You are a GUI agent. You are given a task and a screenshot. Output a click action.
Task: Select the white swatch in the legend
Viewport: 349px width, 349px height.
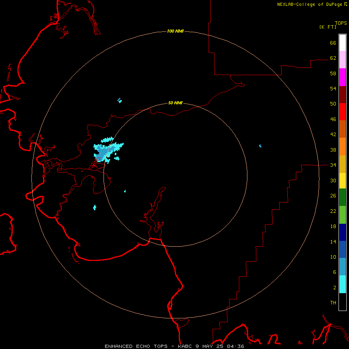[342, 43]
